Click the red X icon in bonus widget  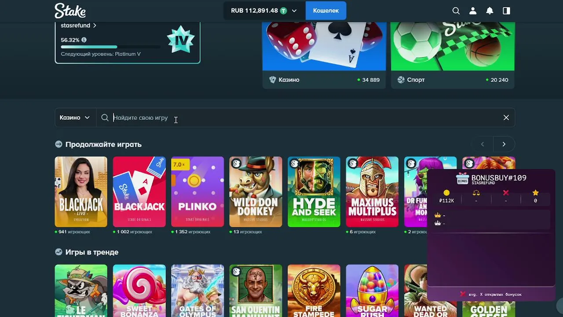click(x=506, y=193)
